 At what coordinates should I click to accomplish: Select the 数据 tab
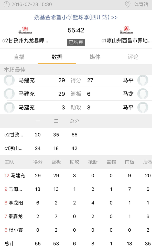click(57, 57)
